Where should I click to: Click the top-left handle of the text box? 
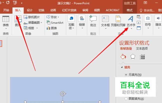point(25,102)
